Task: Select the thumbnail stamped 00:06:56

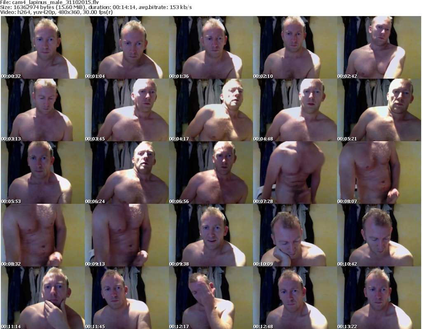Action: tap(211, 173)
